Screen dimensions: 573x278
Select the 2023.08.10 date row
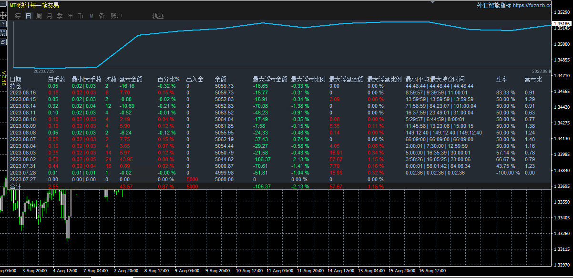point(23,119)
